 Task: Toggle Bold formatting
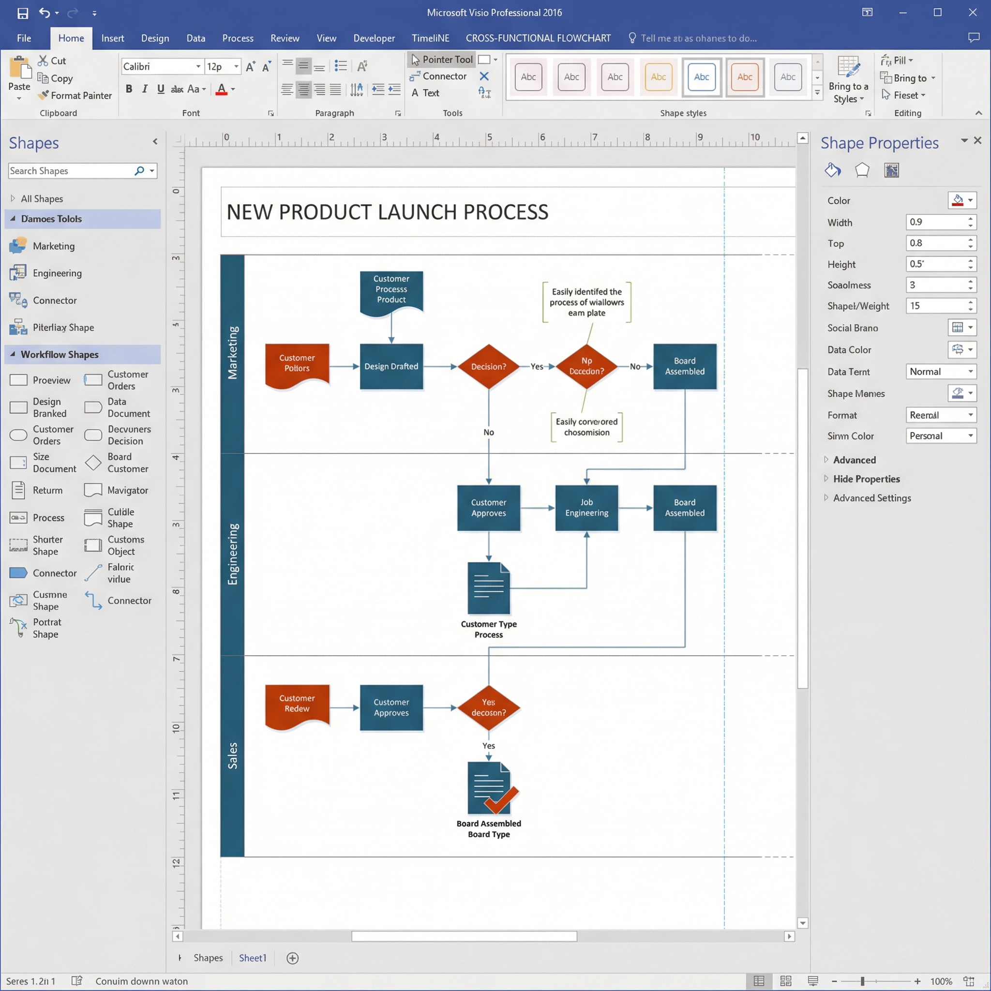129,89
